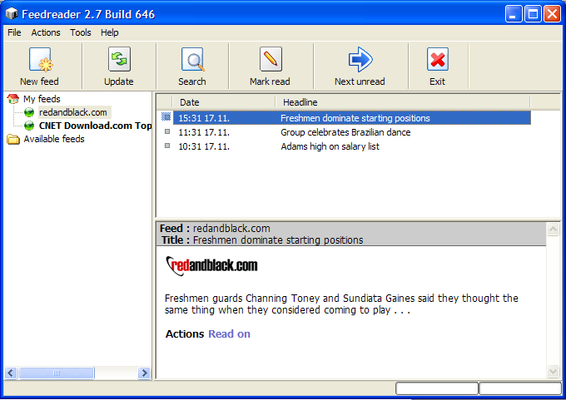
Task: Click feed tree scrollbar left arrow
Action: 11,373
